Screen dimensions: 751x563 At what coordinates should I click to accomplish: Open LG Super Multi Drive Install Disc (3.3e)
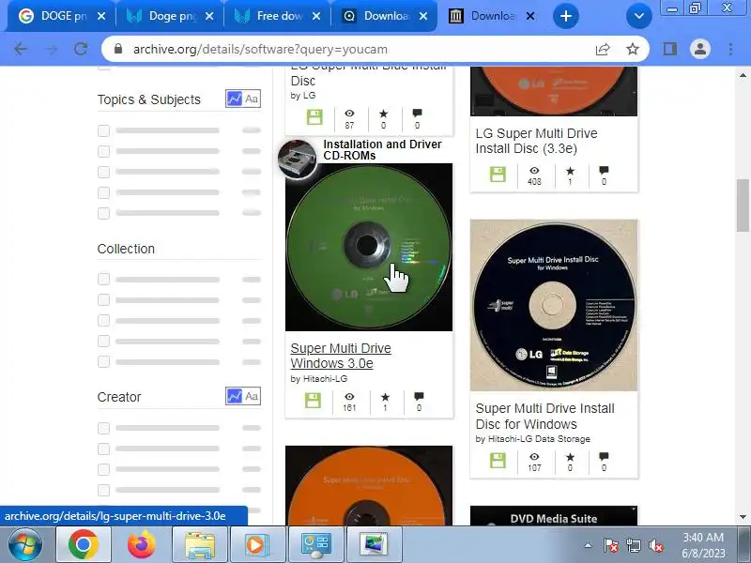(536, 141)
